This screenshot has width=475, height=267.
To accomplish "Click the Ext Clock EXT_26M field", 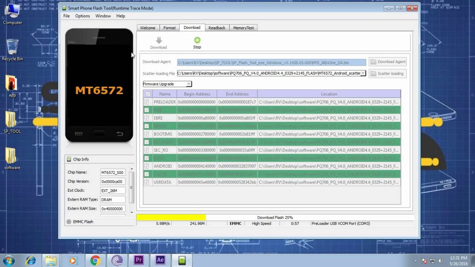I will pyautogui.click(x=113, y=191).
